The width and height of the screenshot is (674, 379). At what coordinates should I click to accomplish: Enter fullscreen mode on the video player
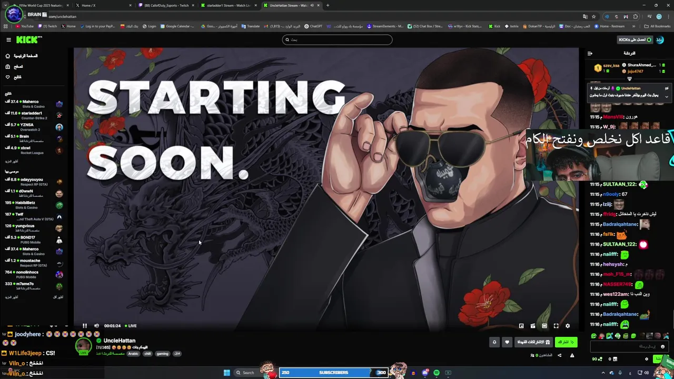(556, 326)
